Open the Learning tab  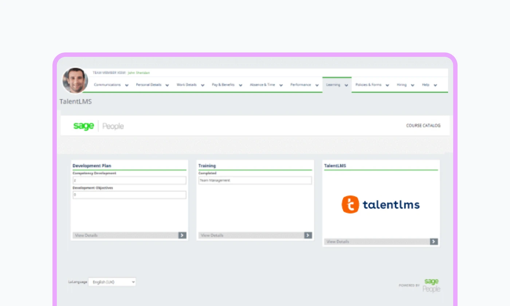click(333, 85)
